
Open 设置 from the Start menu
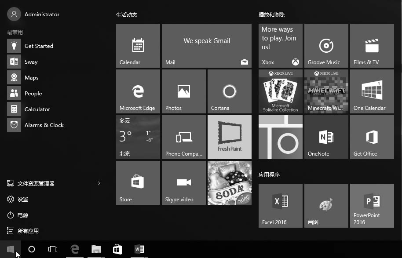(23, 199)
